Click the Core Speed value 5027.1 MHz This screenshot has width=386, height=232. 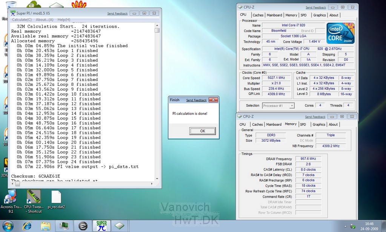point(276,78)
